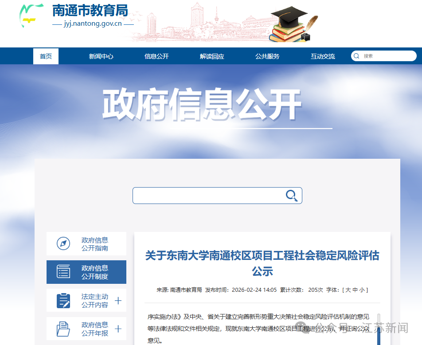422x345 pixels.
Task: Click the folder icon beside 政府信息公开年报
Action: tap(63, 329)
